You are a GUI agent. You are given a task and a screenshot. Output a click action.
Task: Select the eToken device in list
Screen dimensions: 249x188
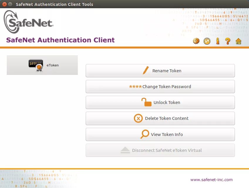click(x=42, y=65)
